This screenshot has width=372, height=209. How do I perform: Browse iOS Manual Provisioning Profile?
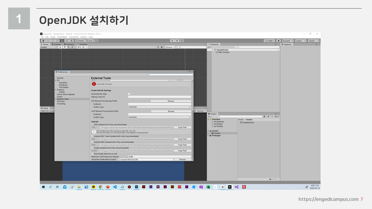click(x=171, y=101)
